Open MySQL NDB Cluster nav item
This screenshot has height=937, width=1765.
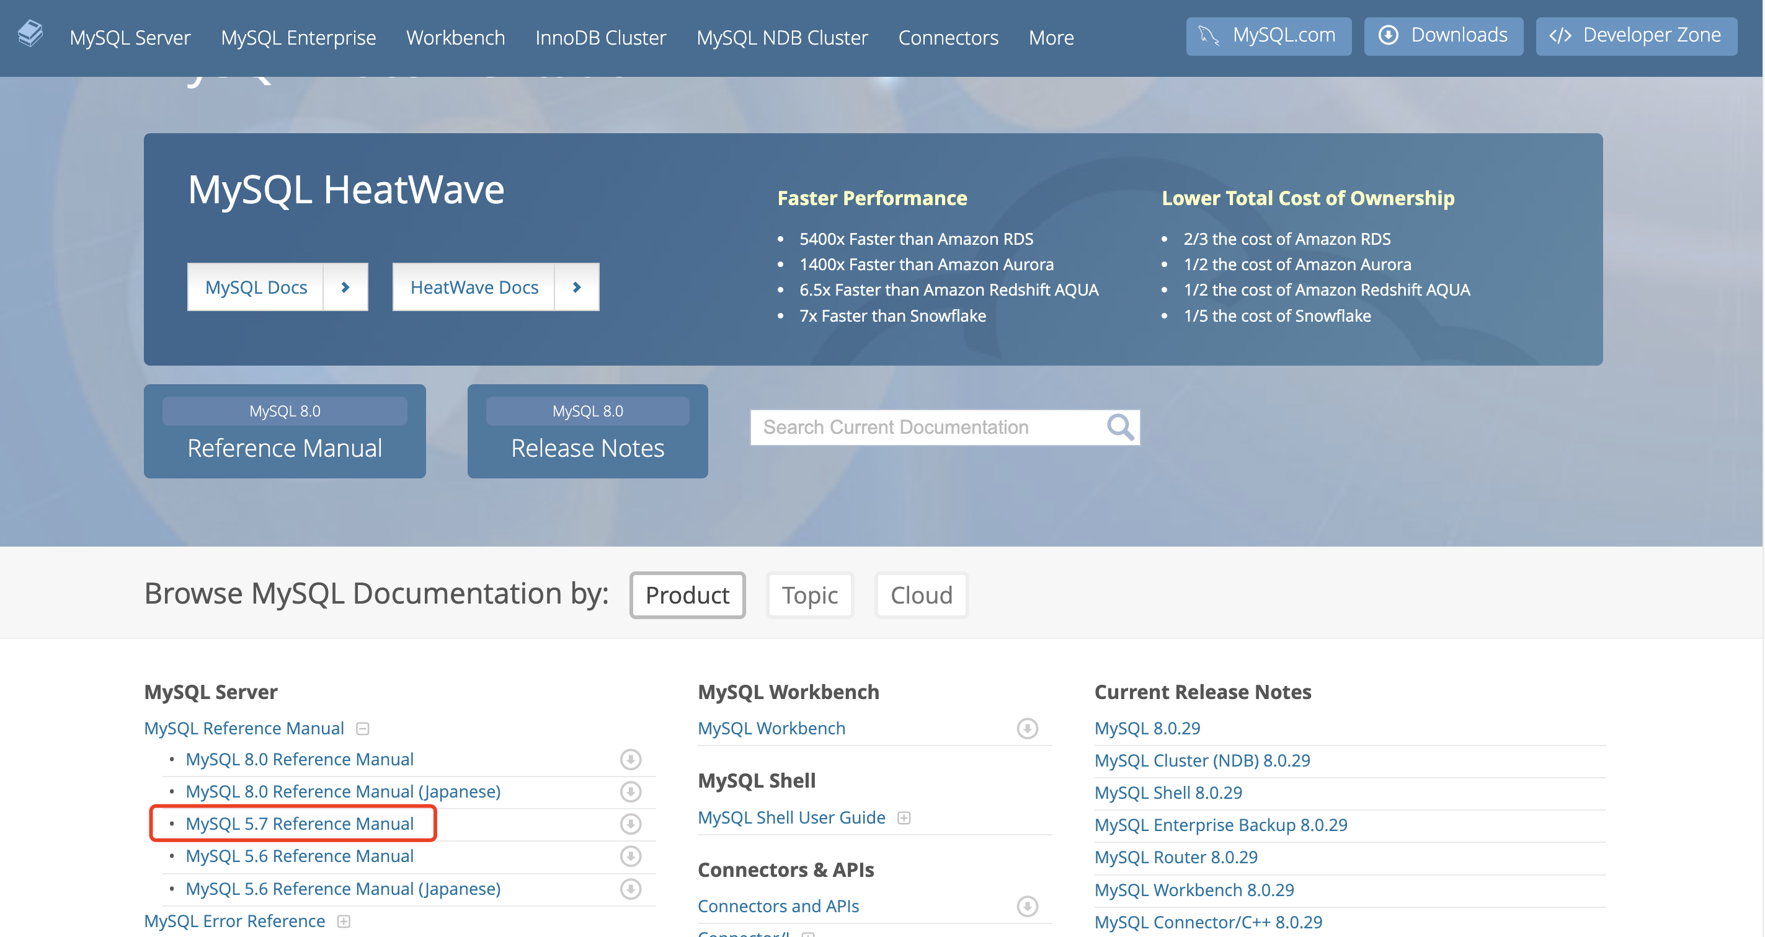pos(783,38)
